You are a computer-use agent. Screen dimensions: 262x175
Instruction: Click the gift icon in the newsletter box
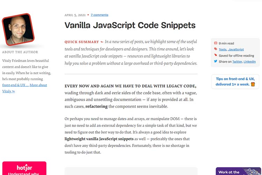click(x=253, y=84)
